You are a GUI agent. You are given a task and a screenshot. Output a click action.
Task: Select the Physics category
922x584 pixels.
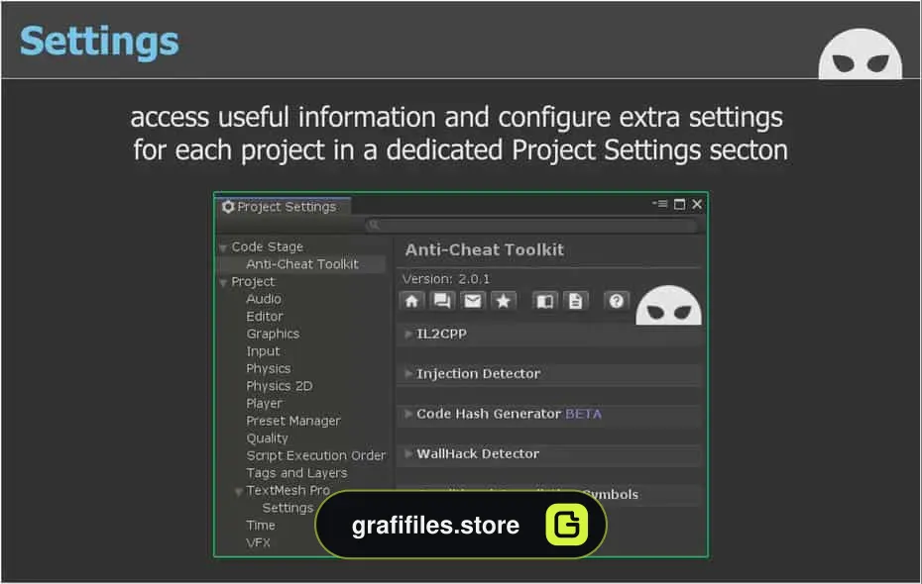pyautogui.click(x=268, y=368)
